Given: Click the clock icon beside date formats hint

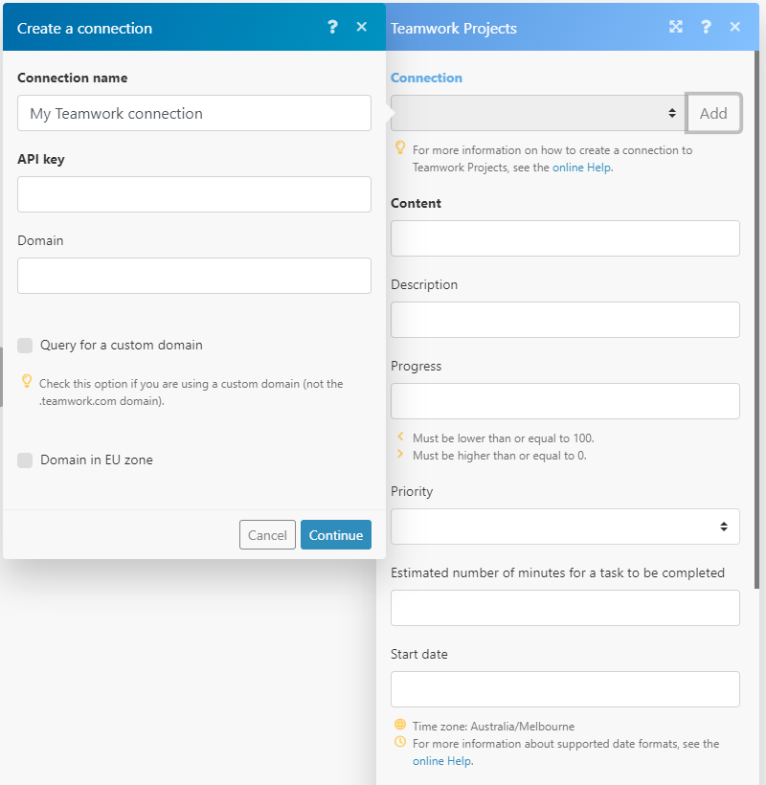Looking at the screenshot, I should coord(400,742).
